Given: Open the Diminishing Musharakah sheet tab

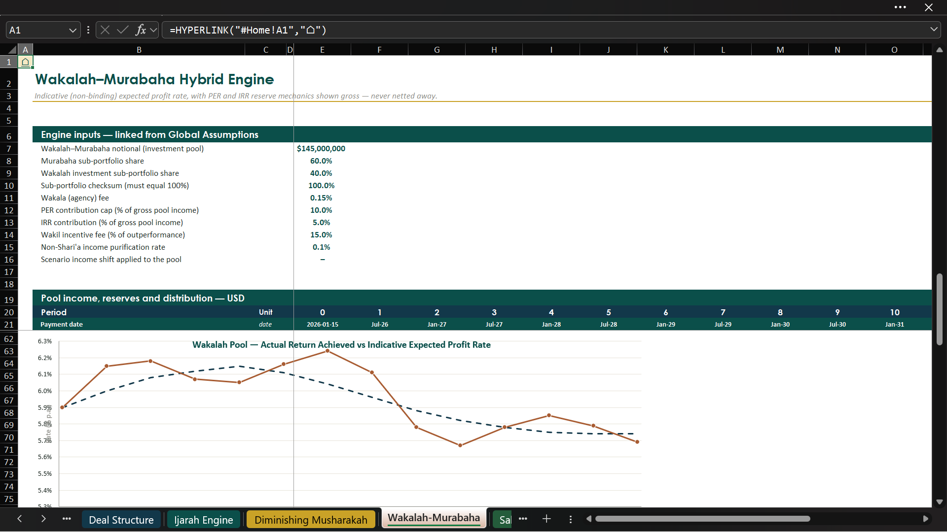Looking at the screenshot, I should coord(311,520).
